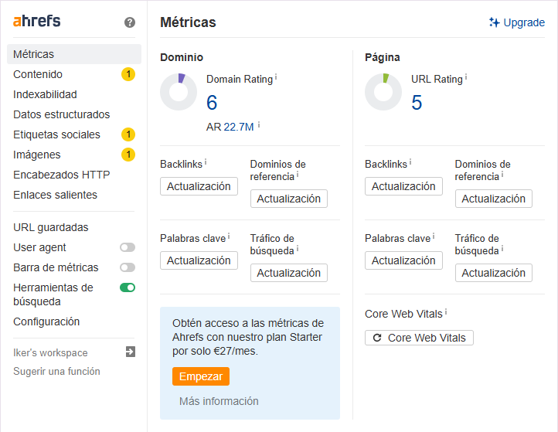558x432 pixels.
Task: Open the Contenido section
Action: [x=38, y=74]
